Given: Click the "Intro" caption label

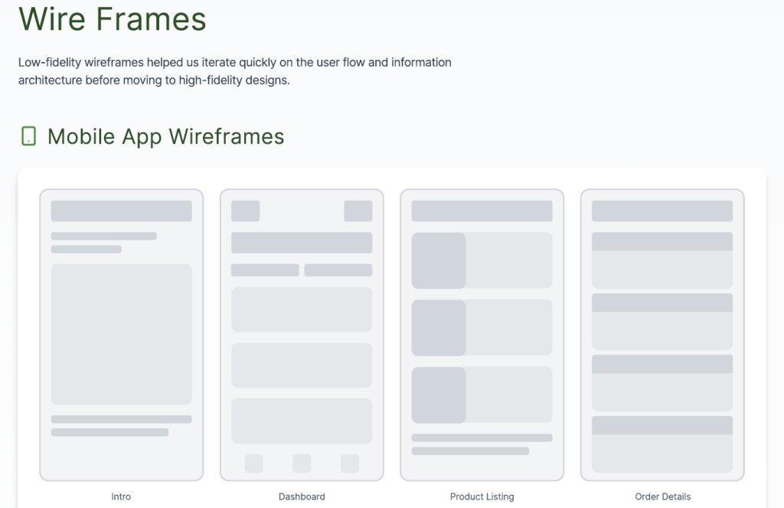Looking at the screenshot, I should point(121,497).
